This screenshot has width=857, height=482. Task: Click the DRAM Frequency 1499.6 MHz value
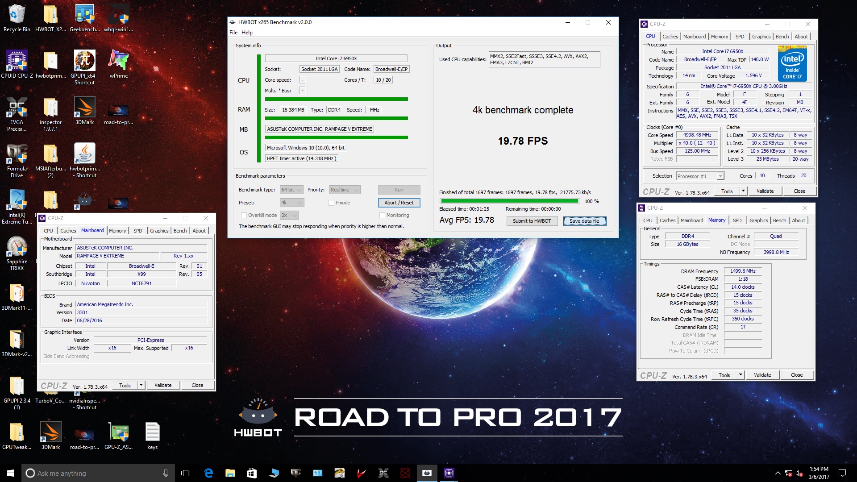pos(743,271)
